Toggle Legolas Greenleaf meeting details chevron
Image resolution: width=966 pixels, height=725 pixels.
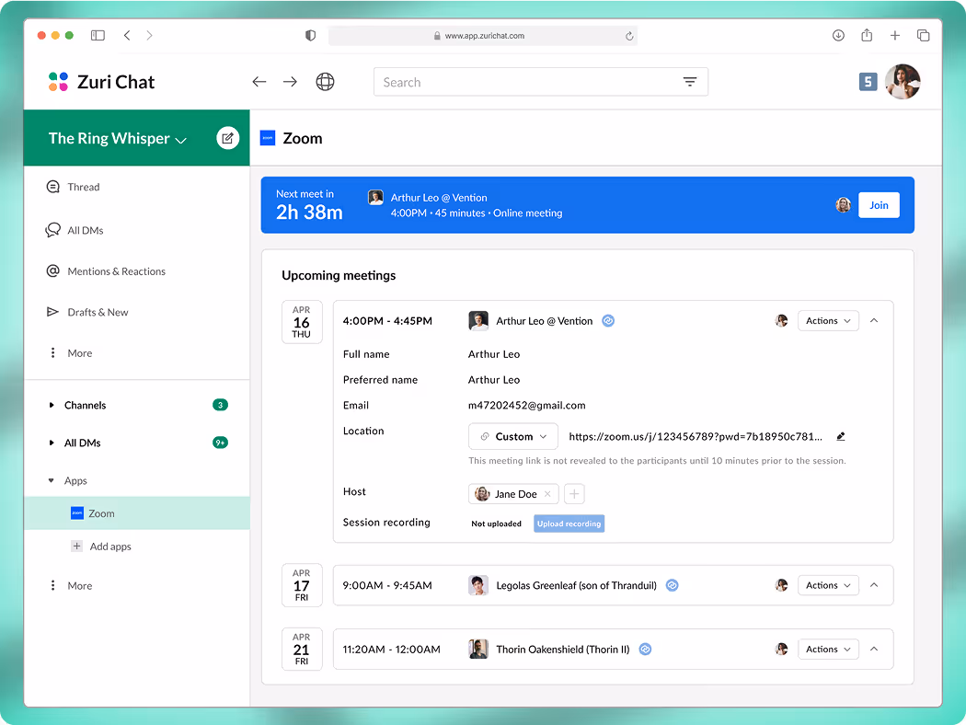click(x=874, y=584)
